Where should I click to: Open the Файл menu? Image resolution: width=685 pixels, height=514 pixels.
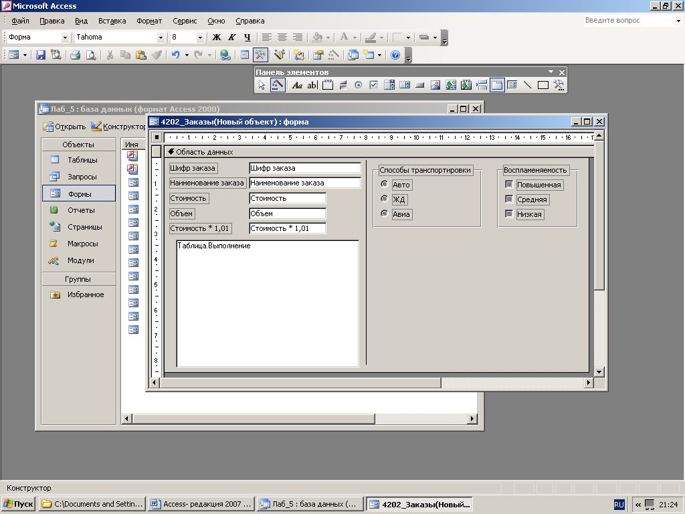pos(20,21)
